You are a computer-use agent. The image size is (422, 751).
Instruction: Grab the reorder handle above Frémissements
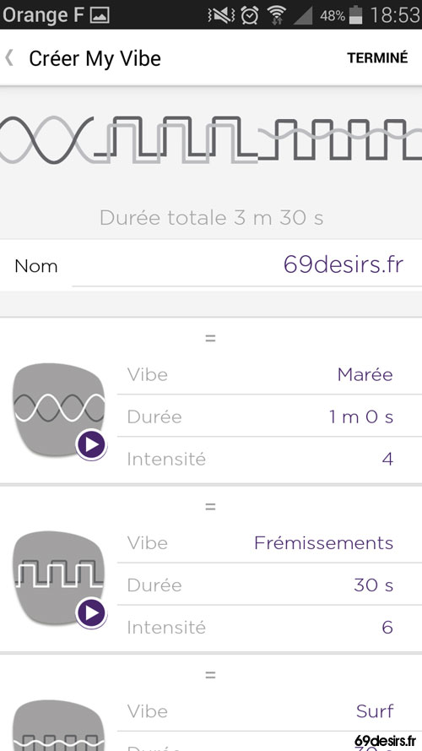pos(210,506)
